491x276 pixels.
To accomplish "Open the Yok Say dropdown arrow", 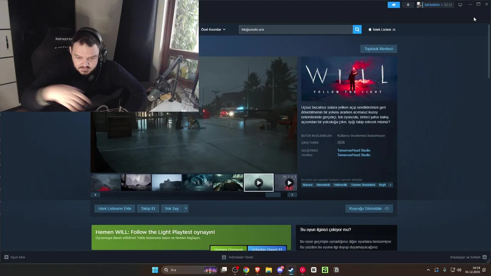I will click(x=186, y=209).
